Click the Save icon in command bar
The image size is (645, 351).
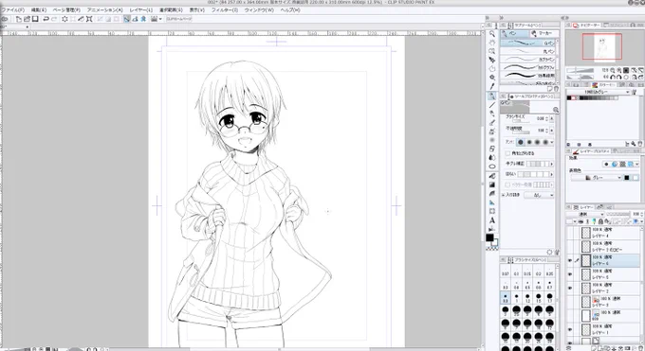[x=35, y=19]
